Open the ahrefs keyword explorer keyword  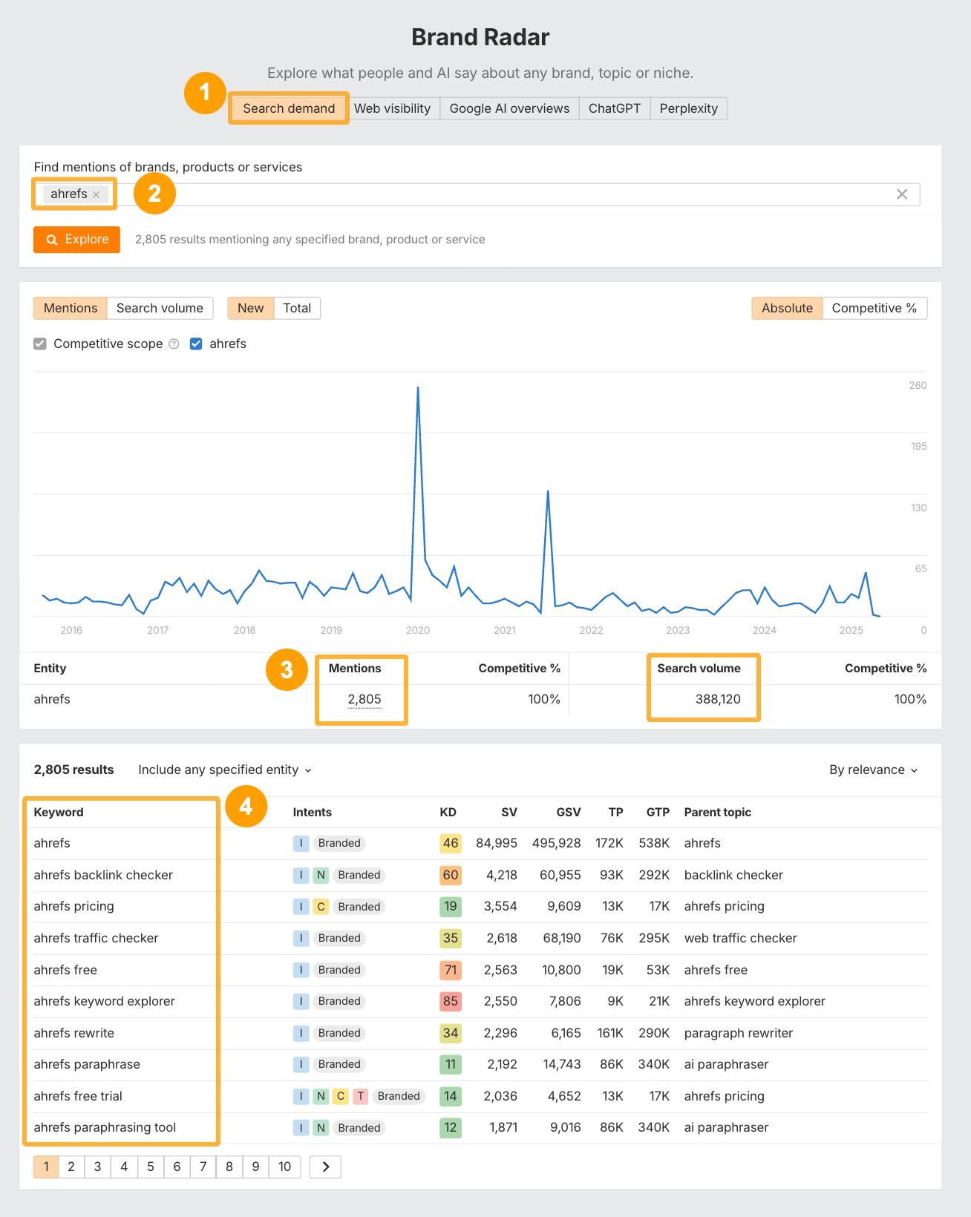coord(104,1001)
